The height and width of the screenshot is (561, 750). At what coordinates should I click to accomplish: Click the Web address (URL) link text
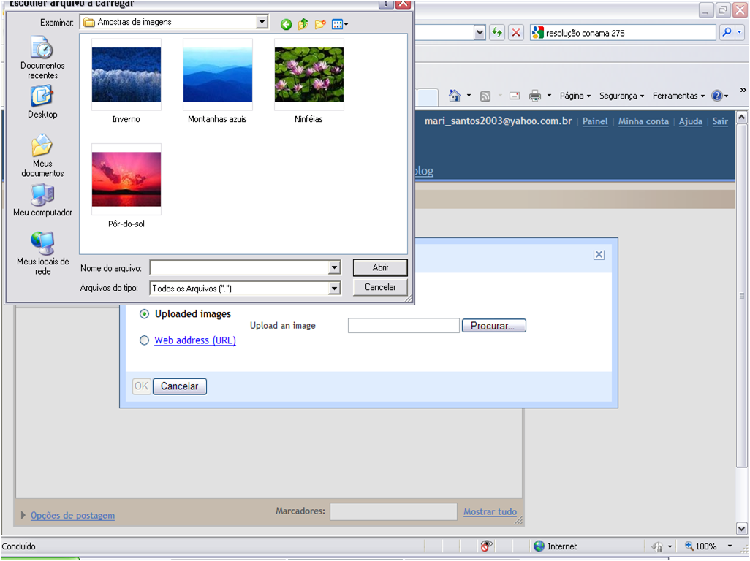tap(194, 340)
